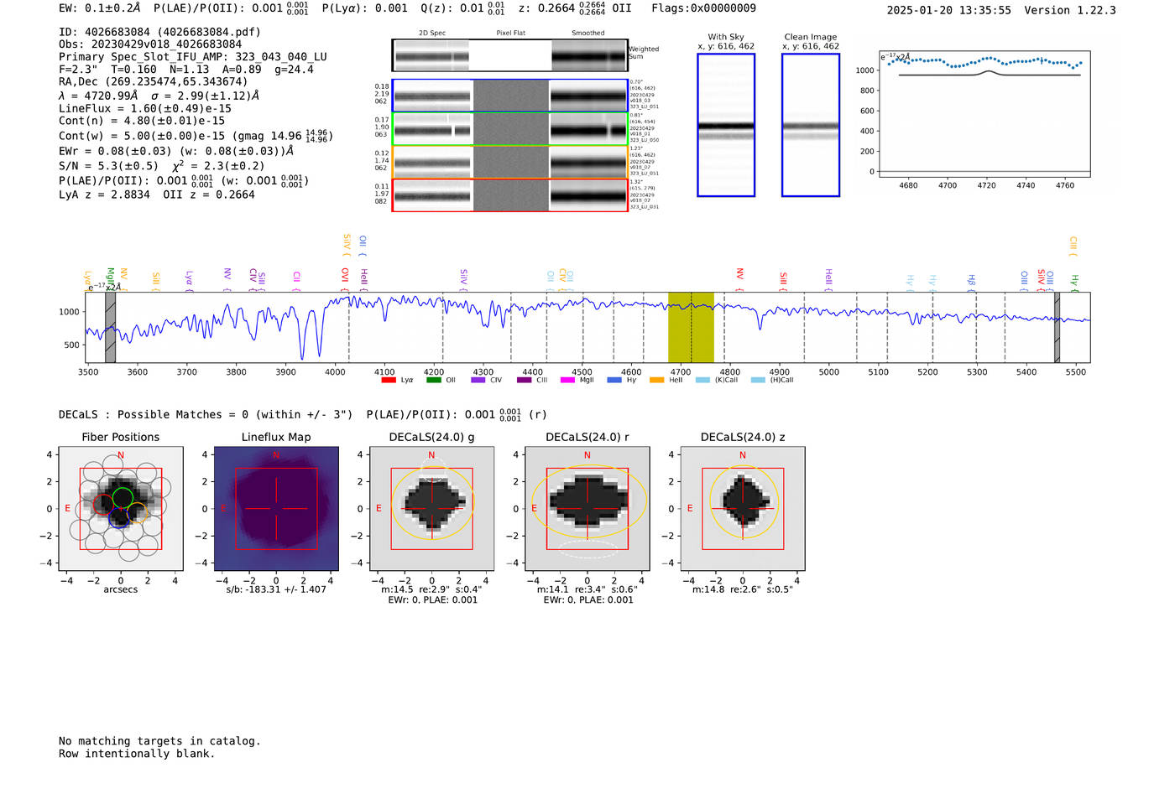Screen dimensions: 1175x799
Task: Select the DECaLS z-band image panel
Action: pos(743,509)
